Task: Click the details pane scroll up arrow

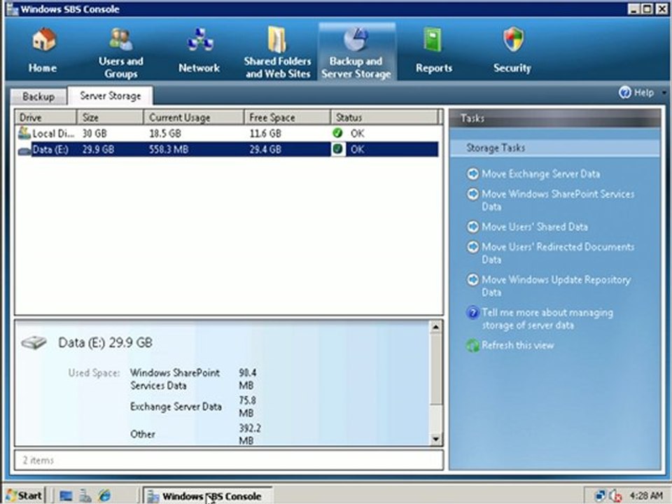Action: [436, 328]
